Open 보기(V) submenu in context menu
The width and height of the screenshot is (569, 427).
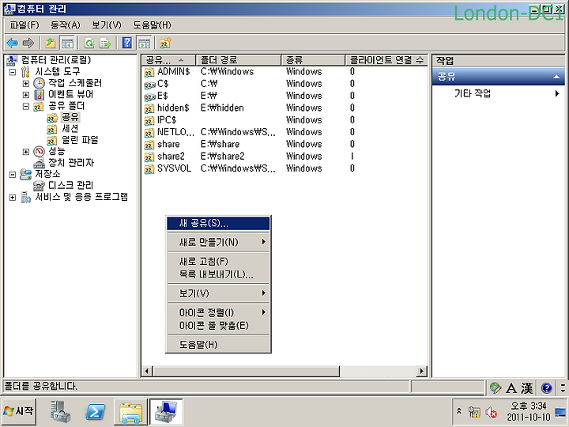[x=218, y=293]
